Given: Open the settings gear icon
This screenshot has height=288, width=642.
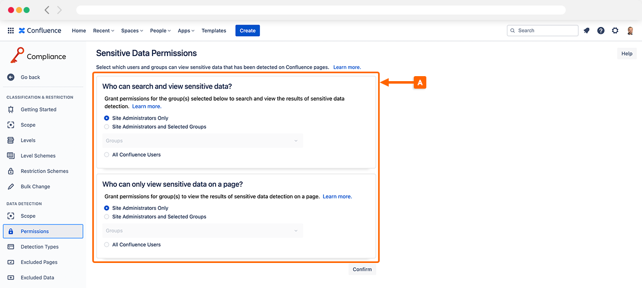Looking at the screenshot, I should [x=615, y=31].
